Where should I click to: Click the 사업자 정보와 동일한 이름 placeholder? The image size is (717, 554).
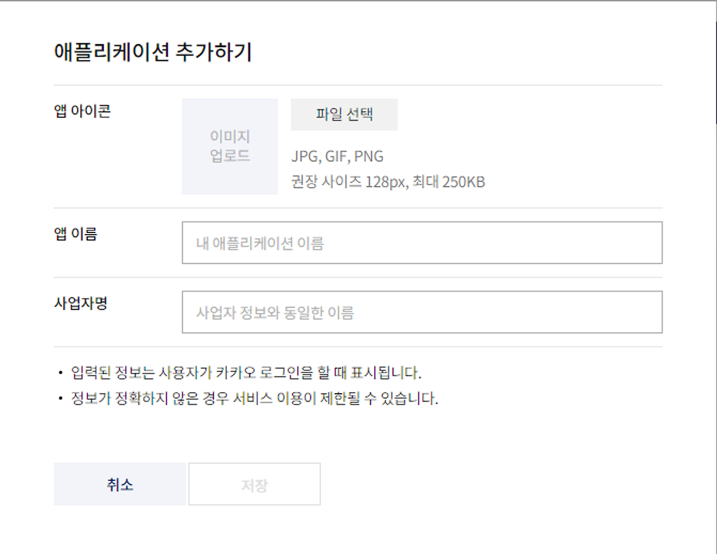[275, 313]
